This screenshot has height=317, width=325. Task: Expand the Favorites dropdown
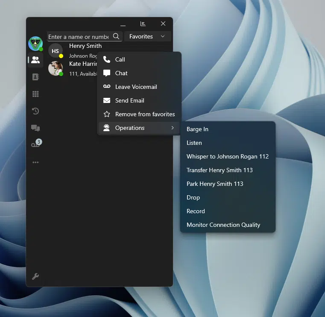[147, 37]
